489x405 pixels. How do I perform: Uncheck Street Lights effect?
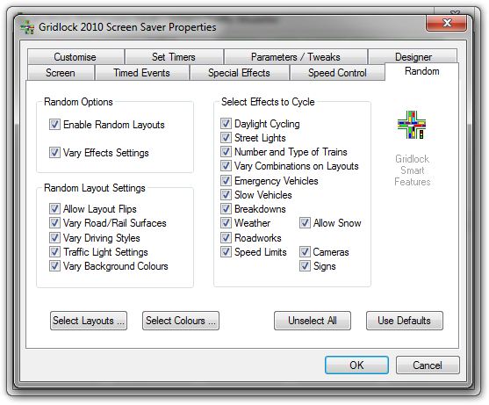[x=226, y=138]
